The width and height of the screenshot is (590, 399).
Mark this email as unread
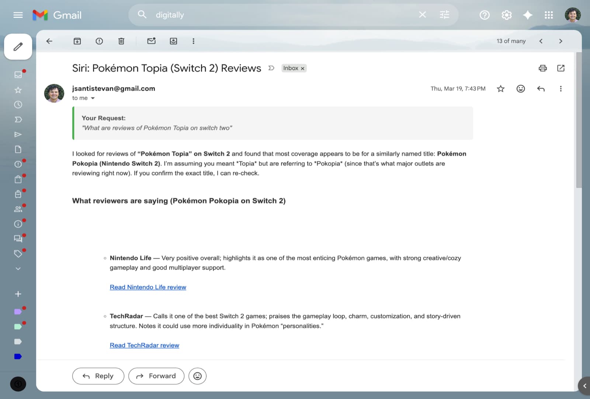(x=151, y=41)
